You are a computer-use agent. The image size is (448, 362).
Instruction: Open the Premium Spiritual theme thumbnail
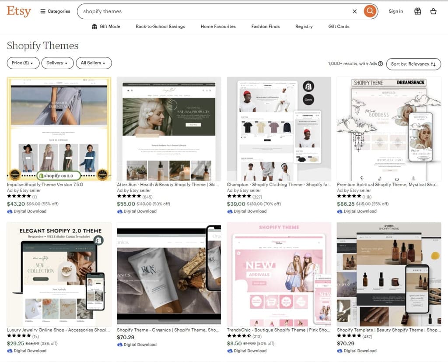coord(389,129)
